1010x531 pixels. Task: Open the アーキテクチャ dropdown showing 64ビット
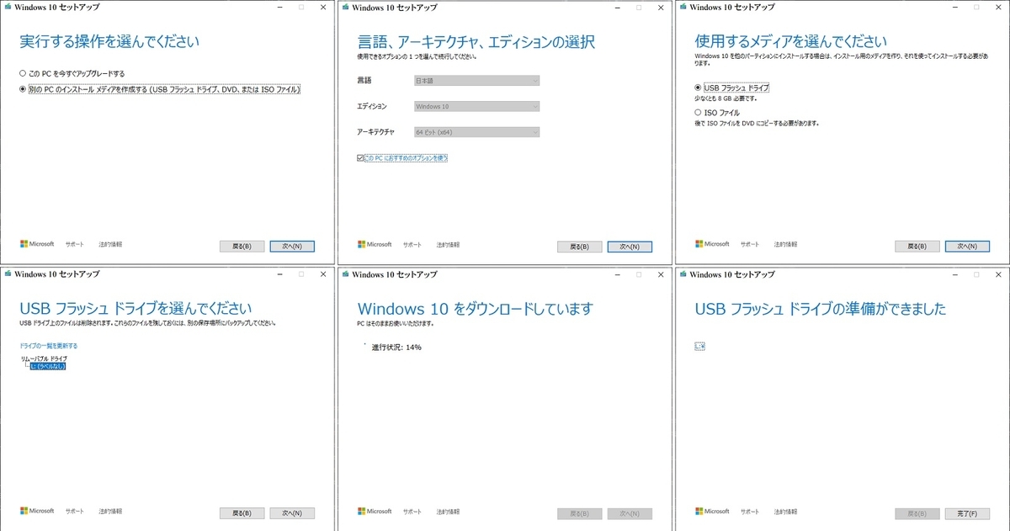476,132
